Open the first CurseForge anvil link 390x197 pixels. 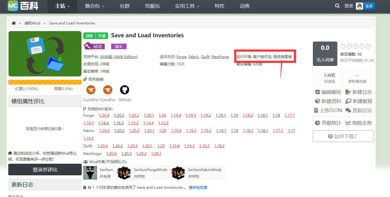click(91, 90)
